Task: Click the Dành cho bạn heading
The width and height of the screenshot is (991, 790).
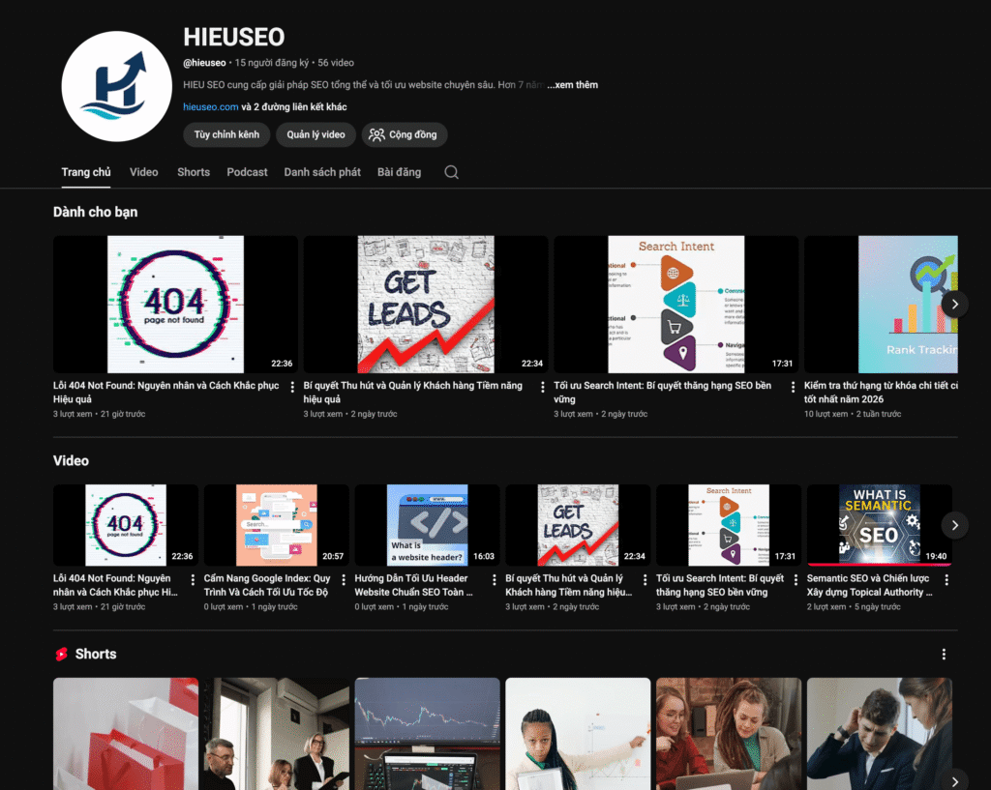Action: (96, 212)
